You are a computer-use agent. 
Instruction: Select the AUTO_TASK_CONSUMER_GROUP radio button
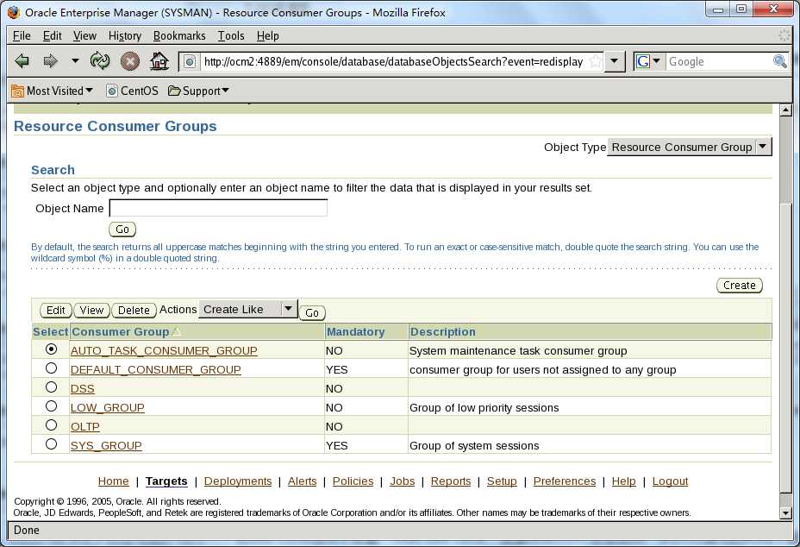(x=51, y=349)
